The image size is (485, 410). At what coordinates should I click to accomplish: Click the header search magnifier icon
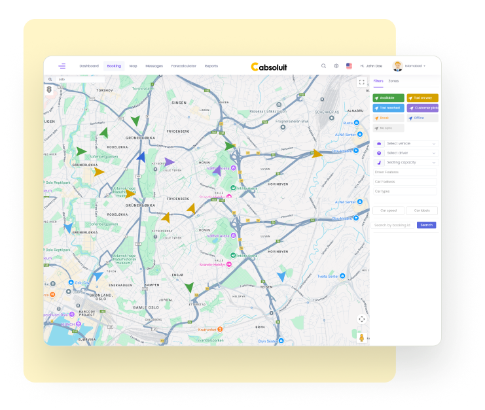(x=323, y=66)
